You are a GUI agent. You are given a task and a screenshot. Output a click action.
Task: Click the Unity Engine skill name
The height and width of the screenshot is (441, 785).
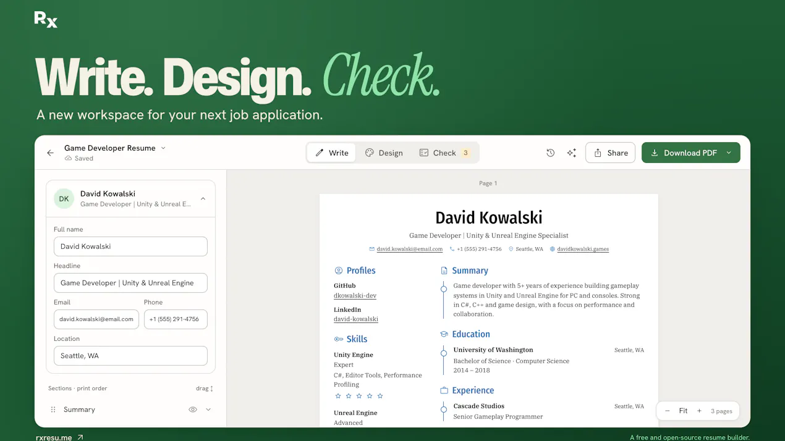[x=354, y=355]
